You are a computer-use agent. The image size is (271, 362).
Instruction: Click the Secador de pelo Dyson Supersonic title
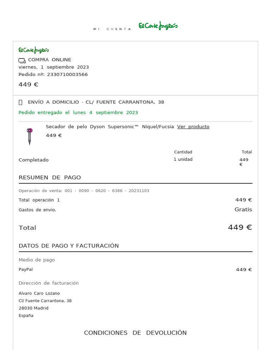tap(110, 127)
